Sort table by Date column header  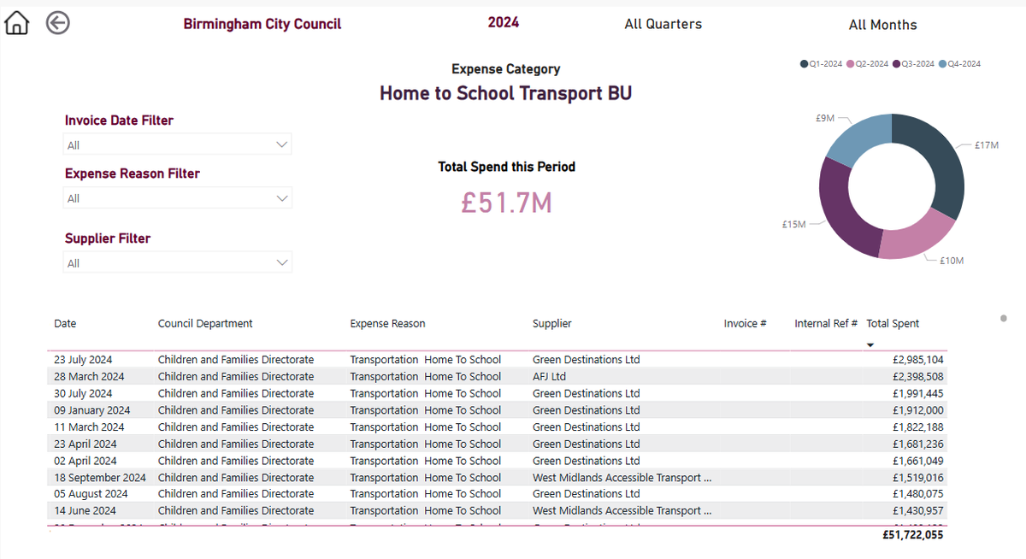pyautogui.click(x=65, y=324)
